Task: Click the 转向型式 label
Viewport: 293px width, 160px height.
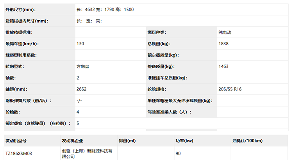Action: tap(15, 66)
